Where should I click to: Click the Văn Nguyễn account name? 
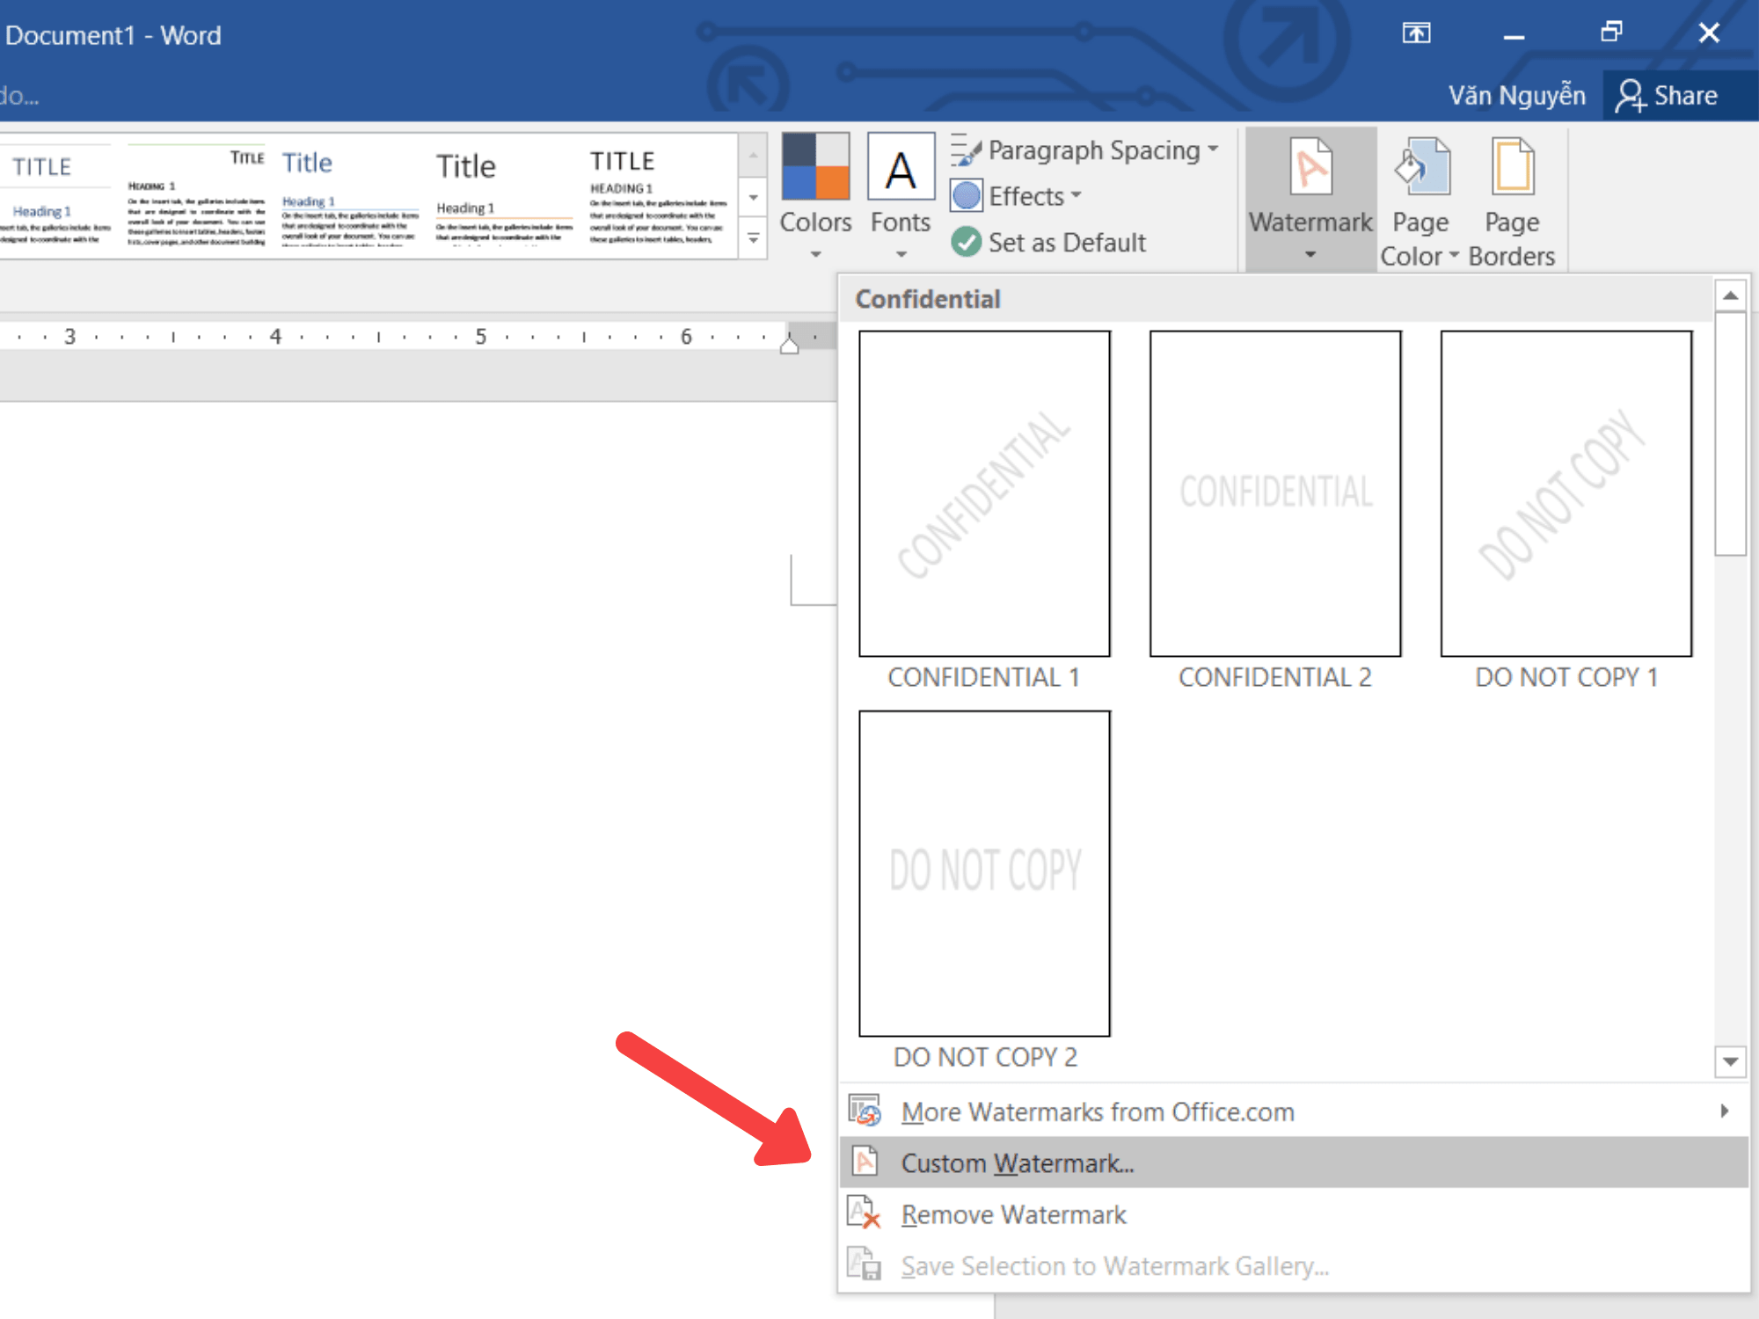tap(1517, 95)
